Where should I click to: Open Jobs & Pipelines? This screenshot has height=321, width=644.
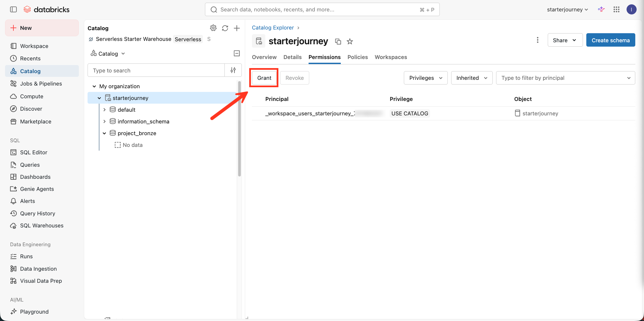coord(42,84)
